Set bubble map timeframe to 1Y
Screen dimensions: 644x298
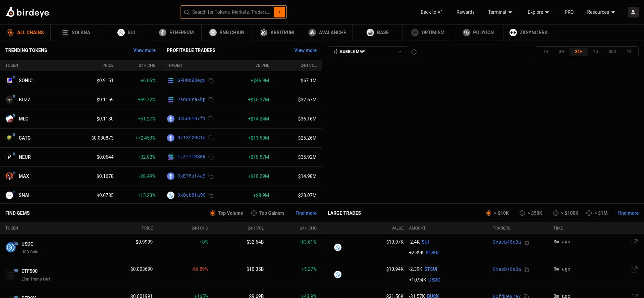pos(629,52)
